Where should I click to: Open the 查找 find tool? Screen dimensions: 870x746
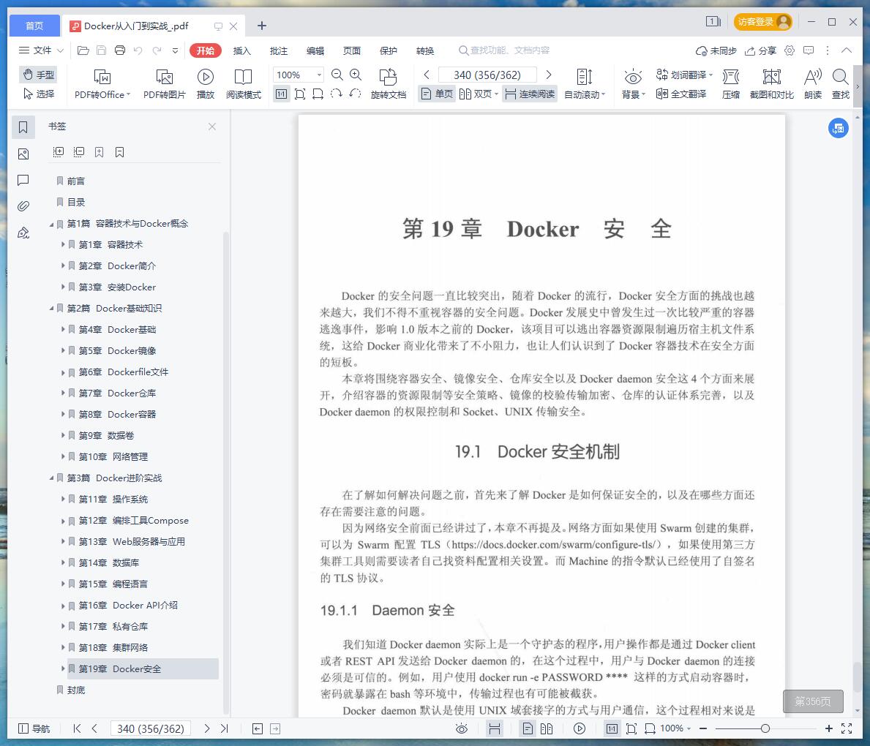click(841, 84)
